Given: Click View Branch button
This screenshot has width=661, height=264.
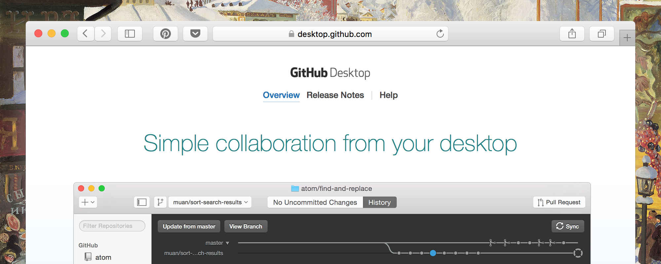Looking at the screenshot, I should [x=246, y=226].
